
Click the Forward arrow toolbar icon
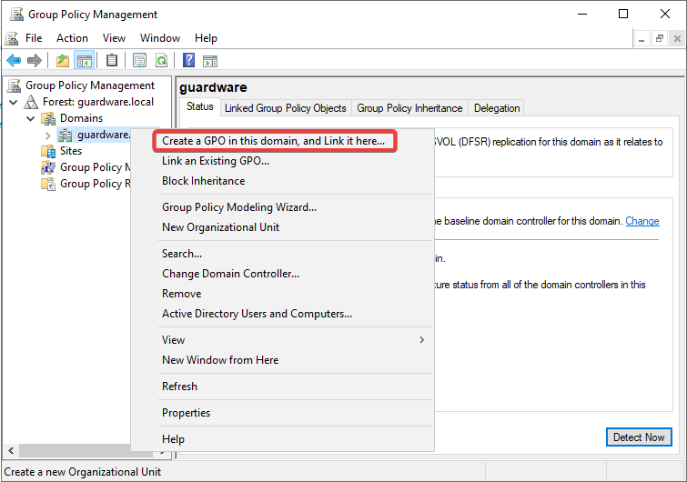point(35,61)
